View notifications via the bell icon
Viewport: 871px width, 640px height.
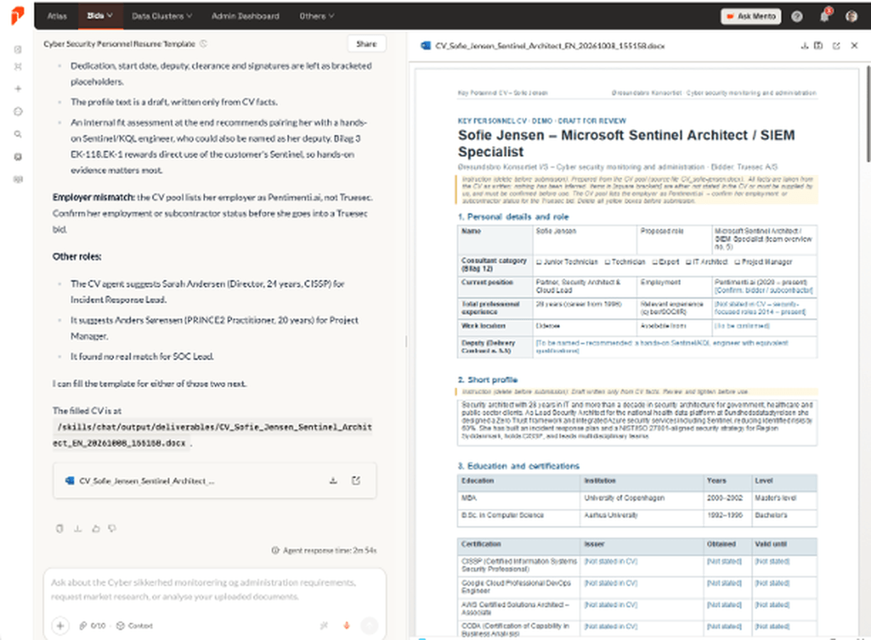[x=825, y=16]
